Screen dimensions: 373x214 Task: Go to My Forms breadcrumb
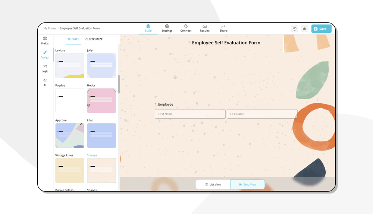pyautogui.click(x=50, y=28)
